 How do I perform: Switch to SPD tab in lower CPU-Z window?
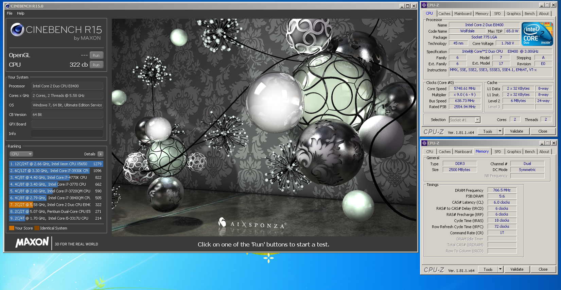coord(498,152)
